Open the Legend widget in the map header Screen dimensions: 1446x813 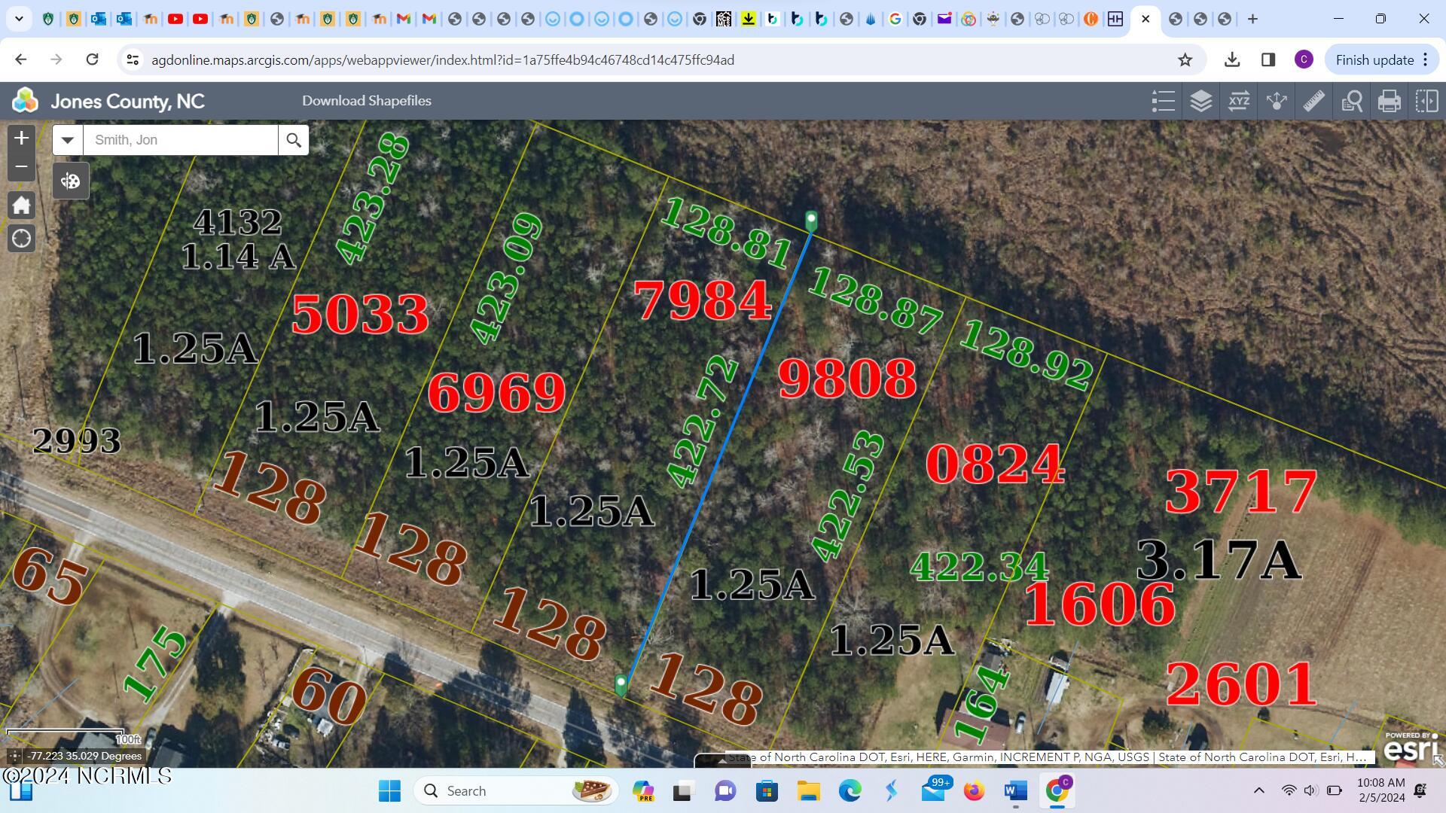(1163, 101)
